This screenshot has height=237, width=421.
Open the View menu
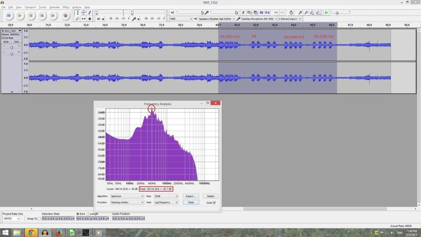tap(19, 7)
